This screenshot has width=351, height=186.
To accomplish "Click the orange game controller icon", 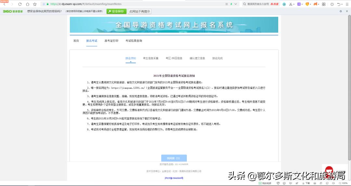I will pos(315,4).
